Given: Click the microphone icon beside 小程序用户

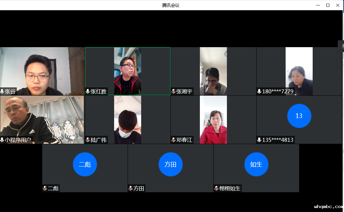Looking at the screenshot, I should (2, 140).
